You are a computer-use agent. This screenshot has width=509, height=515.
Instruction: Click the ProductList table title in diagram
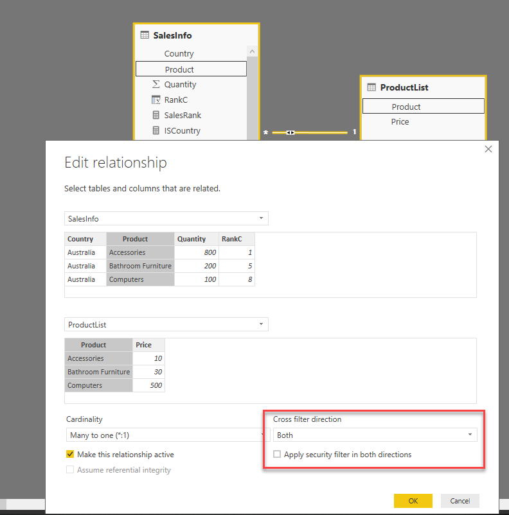404,87
